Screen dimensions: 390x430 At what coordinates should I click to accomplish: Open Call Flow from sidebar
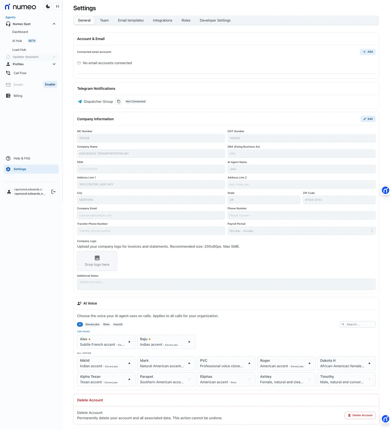[20, 73]
